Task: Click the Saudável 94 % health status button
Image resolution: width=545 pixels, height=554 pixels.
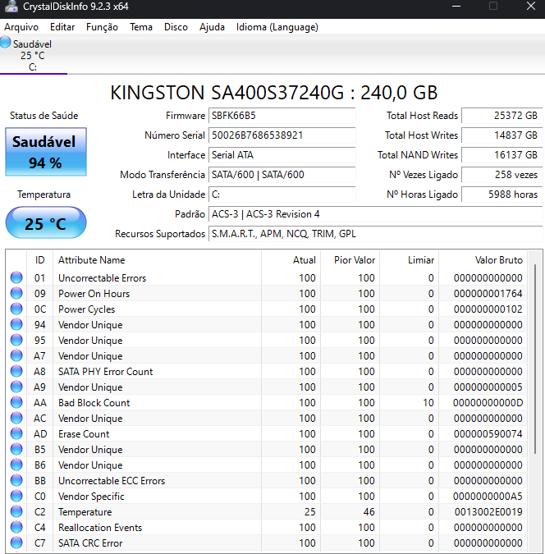Action: [46, 152]
